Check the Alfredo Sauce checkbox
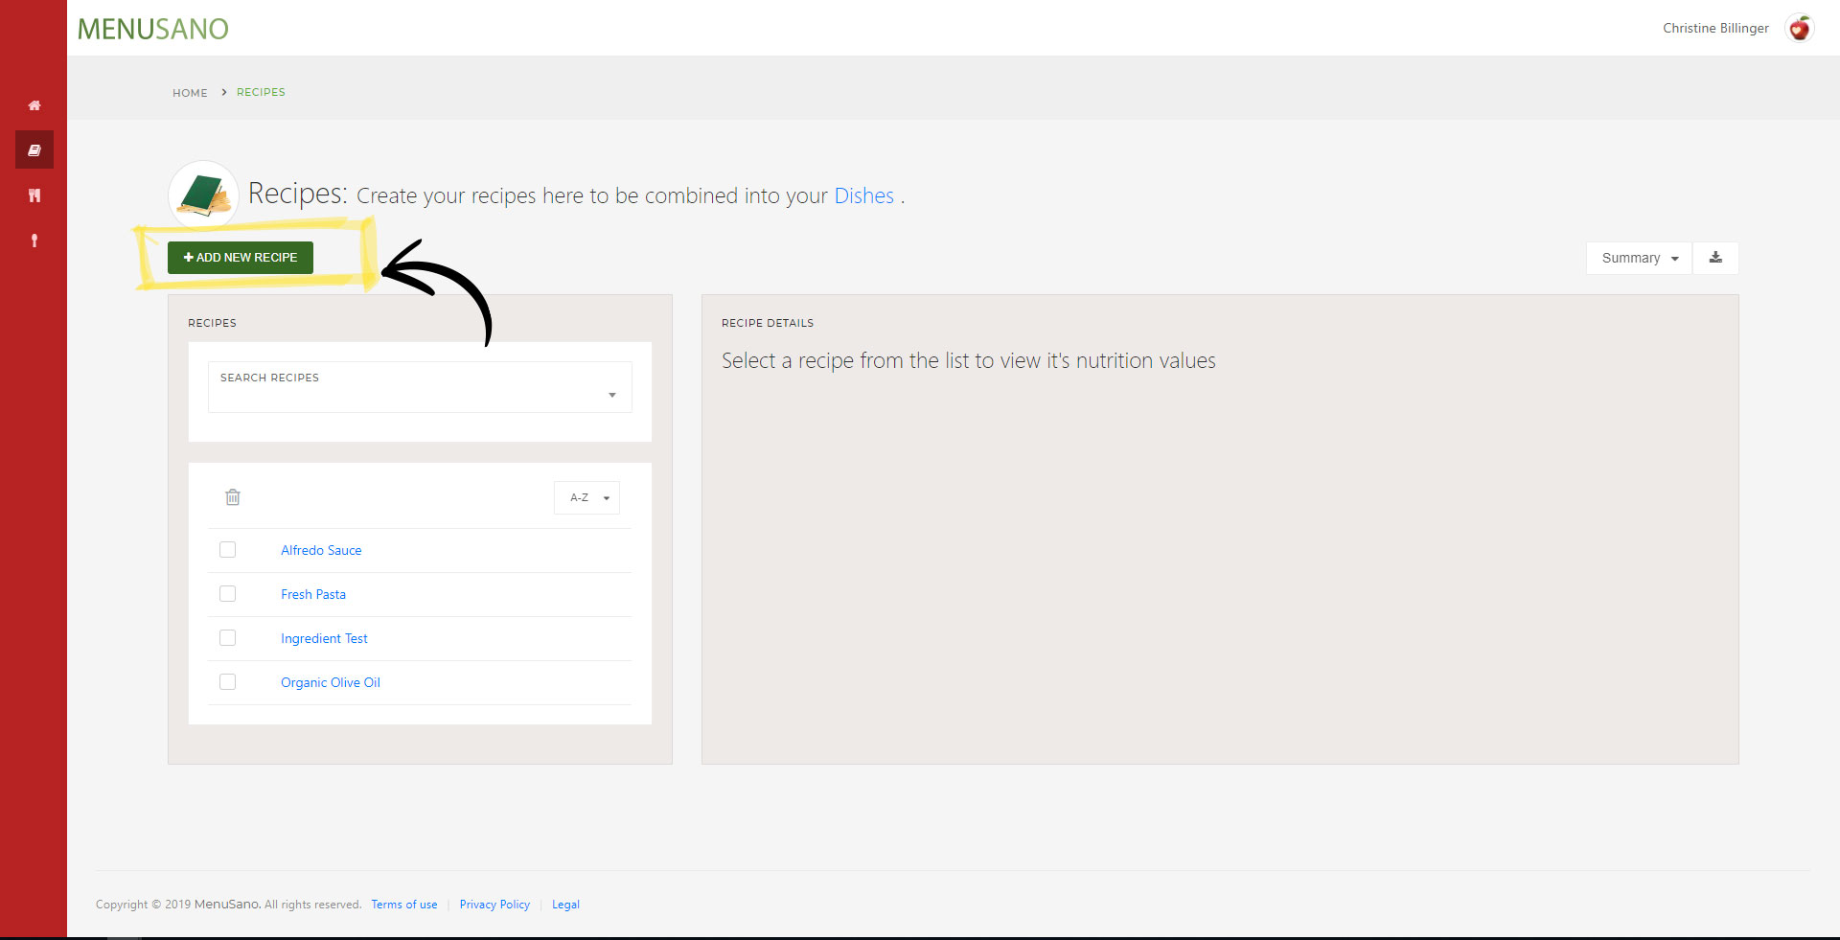 [x=227, y=550]
